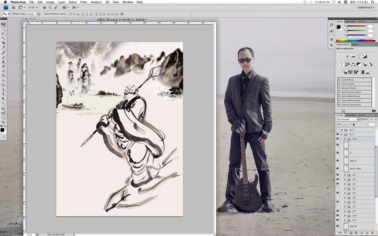The height and width of the screenshot is (236, 378).
Task: Switch to Channels tab
Action: 351,115
